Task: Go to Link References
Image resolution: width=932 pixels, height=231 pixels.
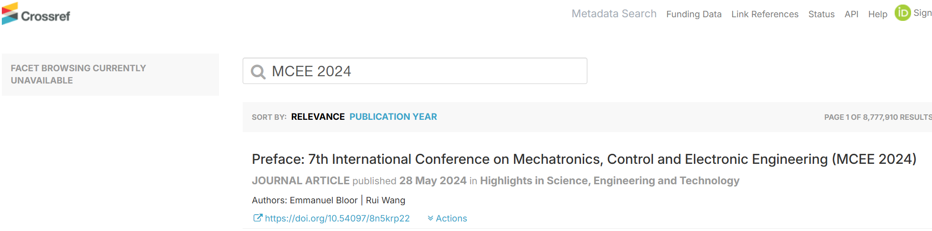Action: point(765,14)
